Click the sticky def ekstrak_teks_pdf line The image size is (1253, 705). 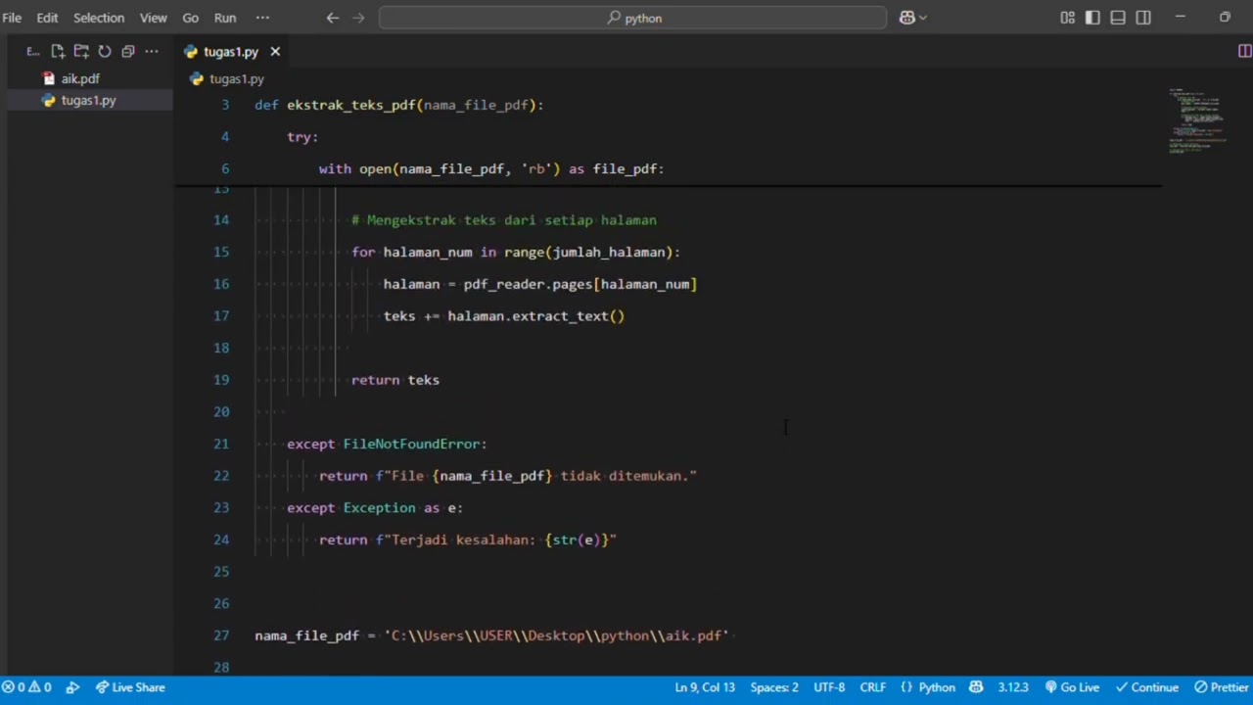point(398,105)
